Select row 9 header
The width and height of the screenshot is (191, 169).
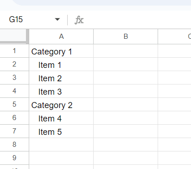14,158
